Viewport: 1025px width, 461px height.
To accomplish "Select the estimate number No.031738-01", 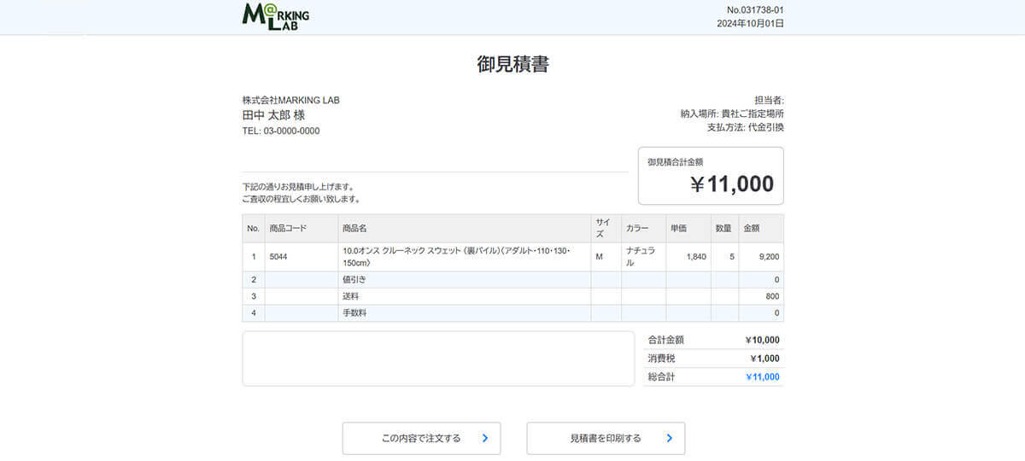I will coord(755,9).
